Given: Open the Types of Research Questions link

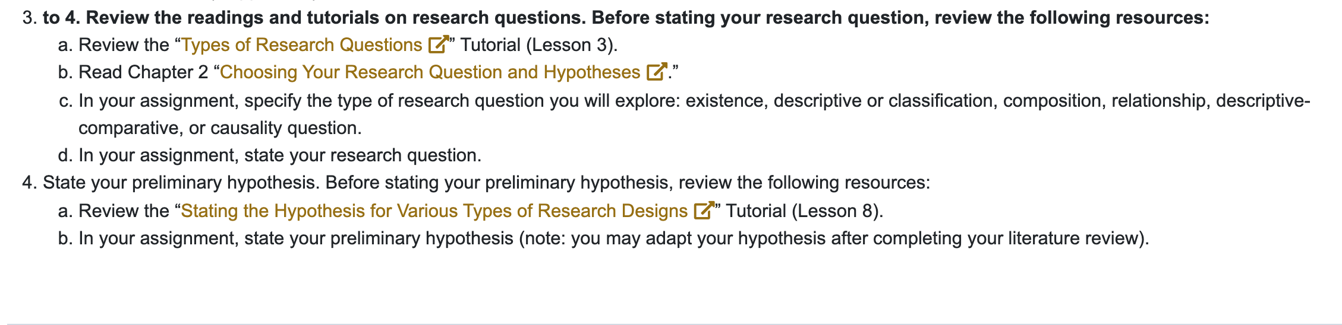Looking at the screenshot, I should point(301,45).
